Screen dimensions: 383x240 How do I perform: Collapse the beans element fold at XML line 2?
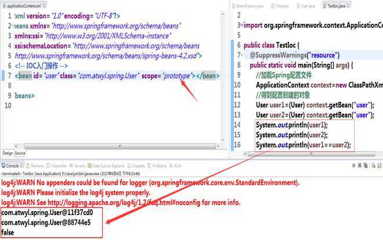click(x=13, y=26)
